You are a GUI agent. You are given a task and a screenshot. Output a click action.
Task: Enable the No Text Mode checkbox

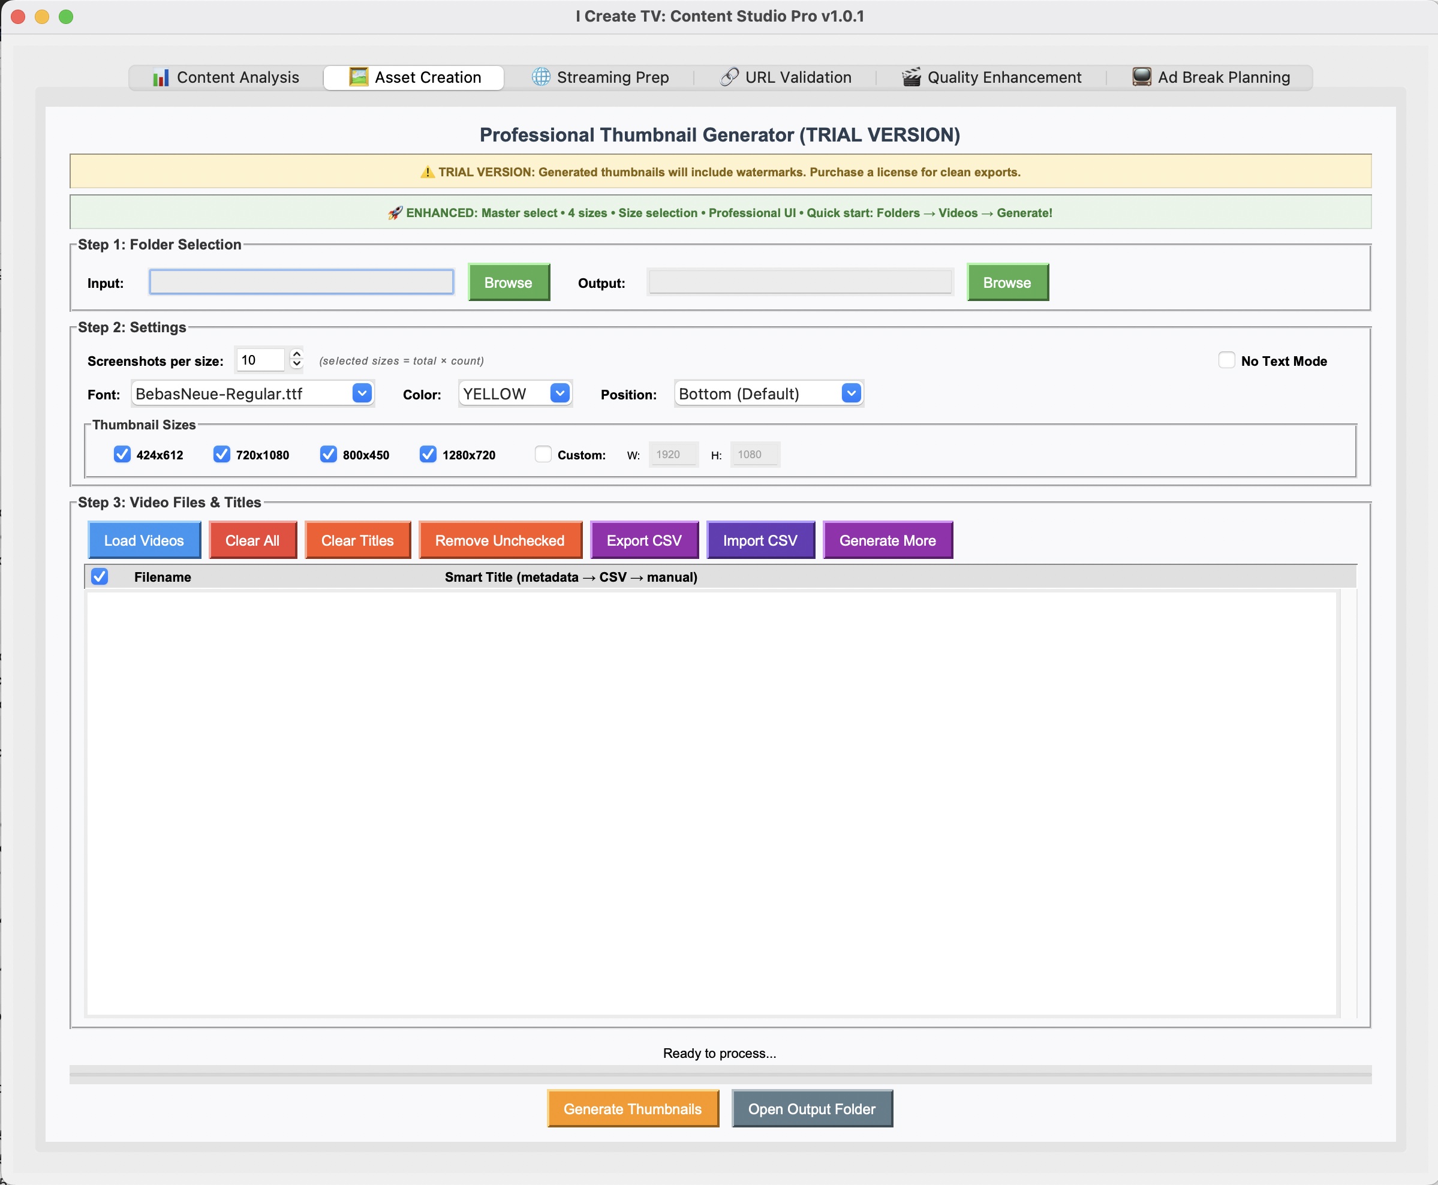(x=1226, y=360)
